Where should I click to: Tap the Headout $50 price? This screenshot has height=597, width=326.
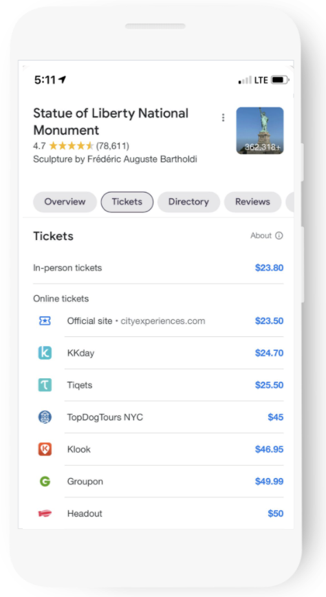[x=276, y=514]
